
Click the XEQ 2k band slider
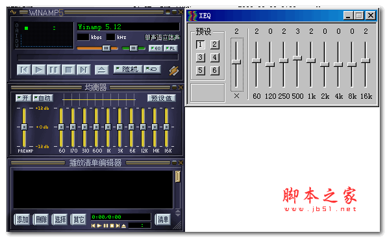coord(325,64)
